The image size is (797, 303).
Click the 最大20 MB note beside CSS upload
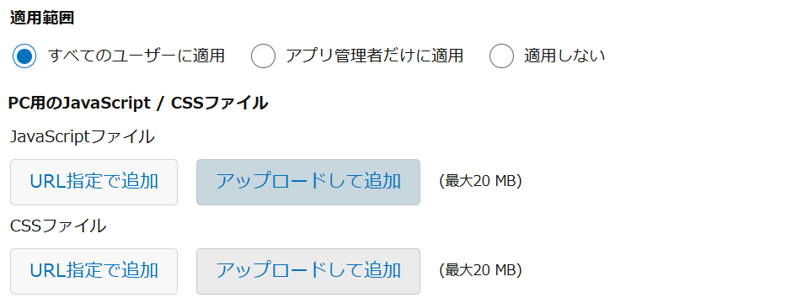click(481, 270)
